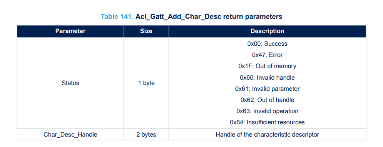Screen dimensions: 383x147
Task: Click the 0x60: Invalid handle line
Action: (267, 78)
